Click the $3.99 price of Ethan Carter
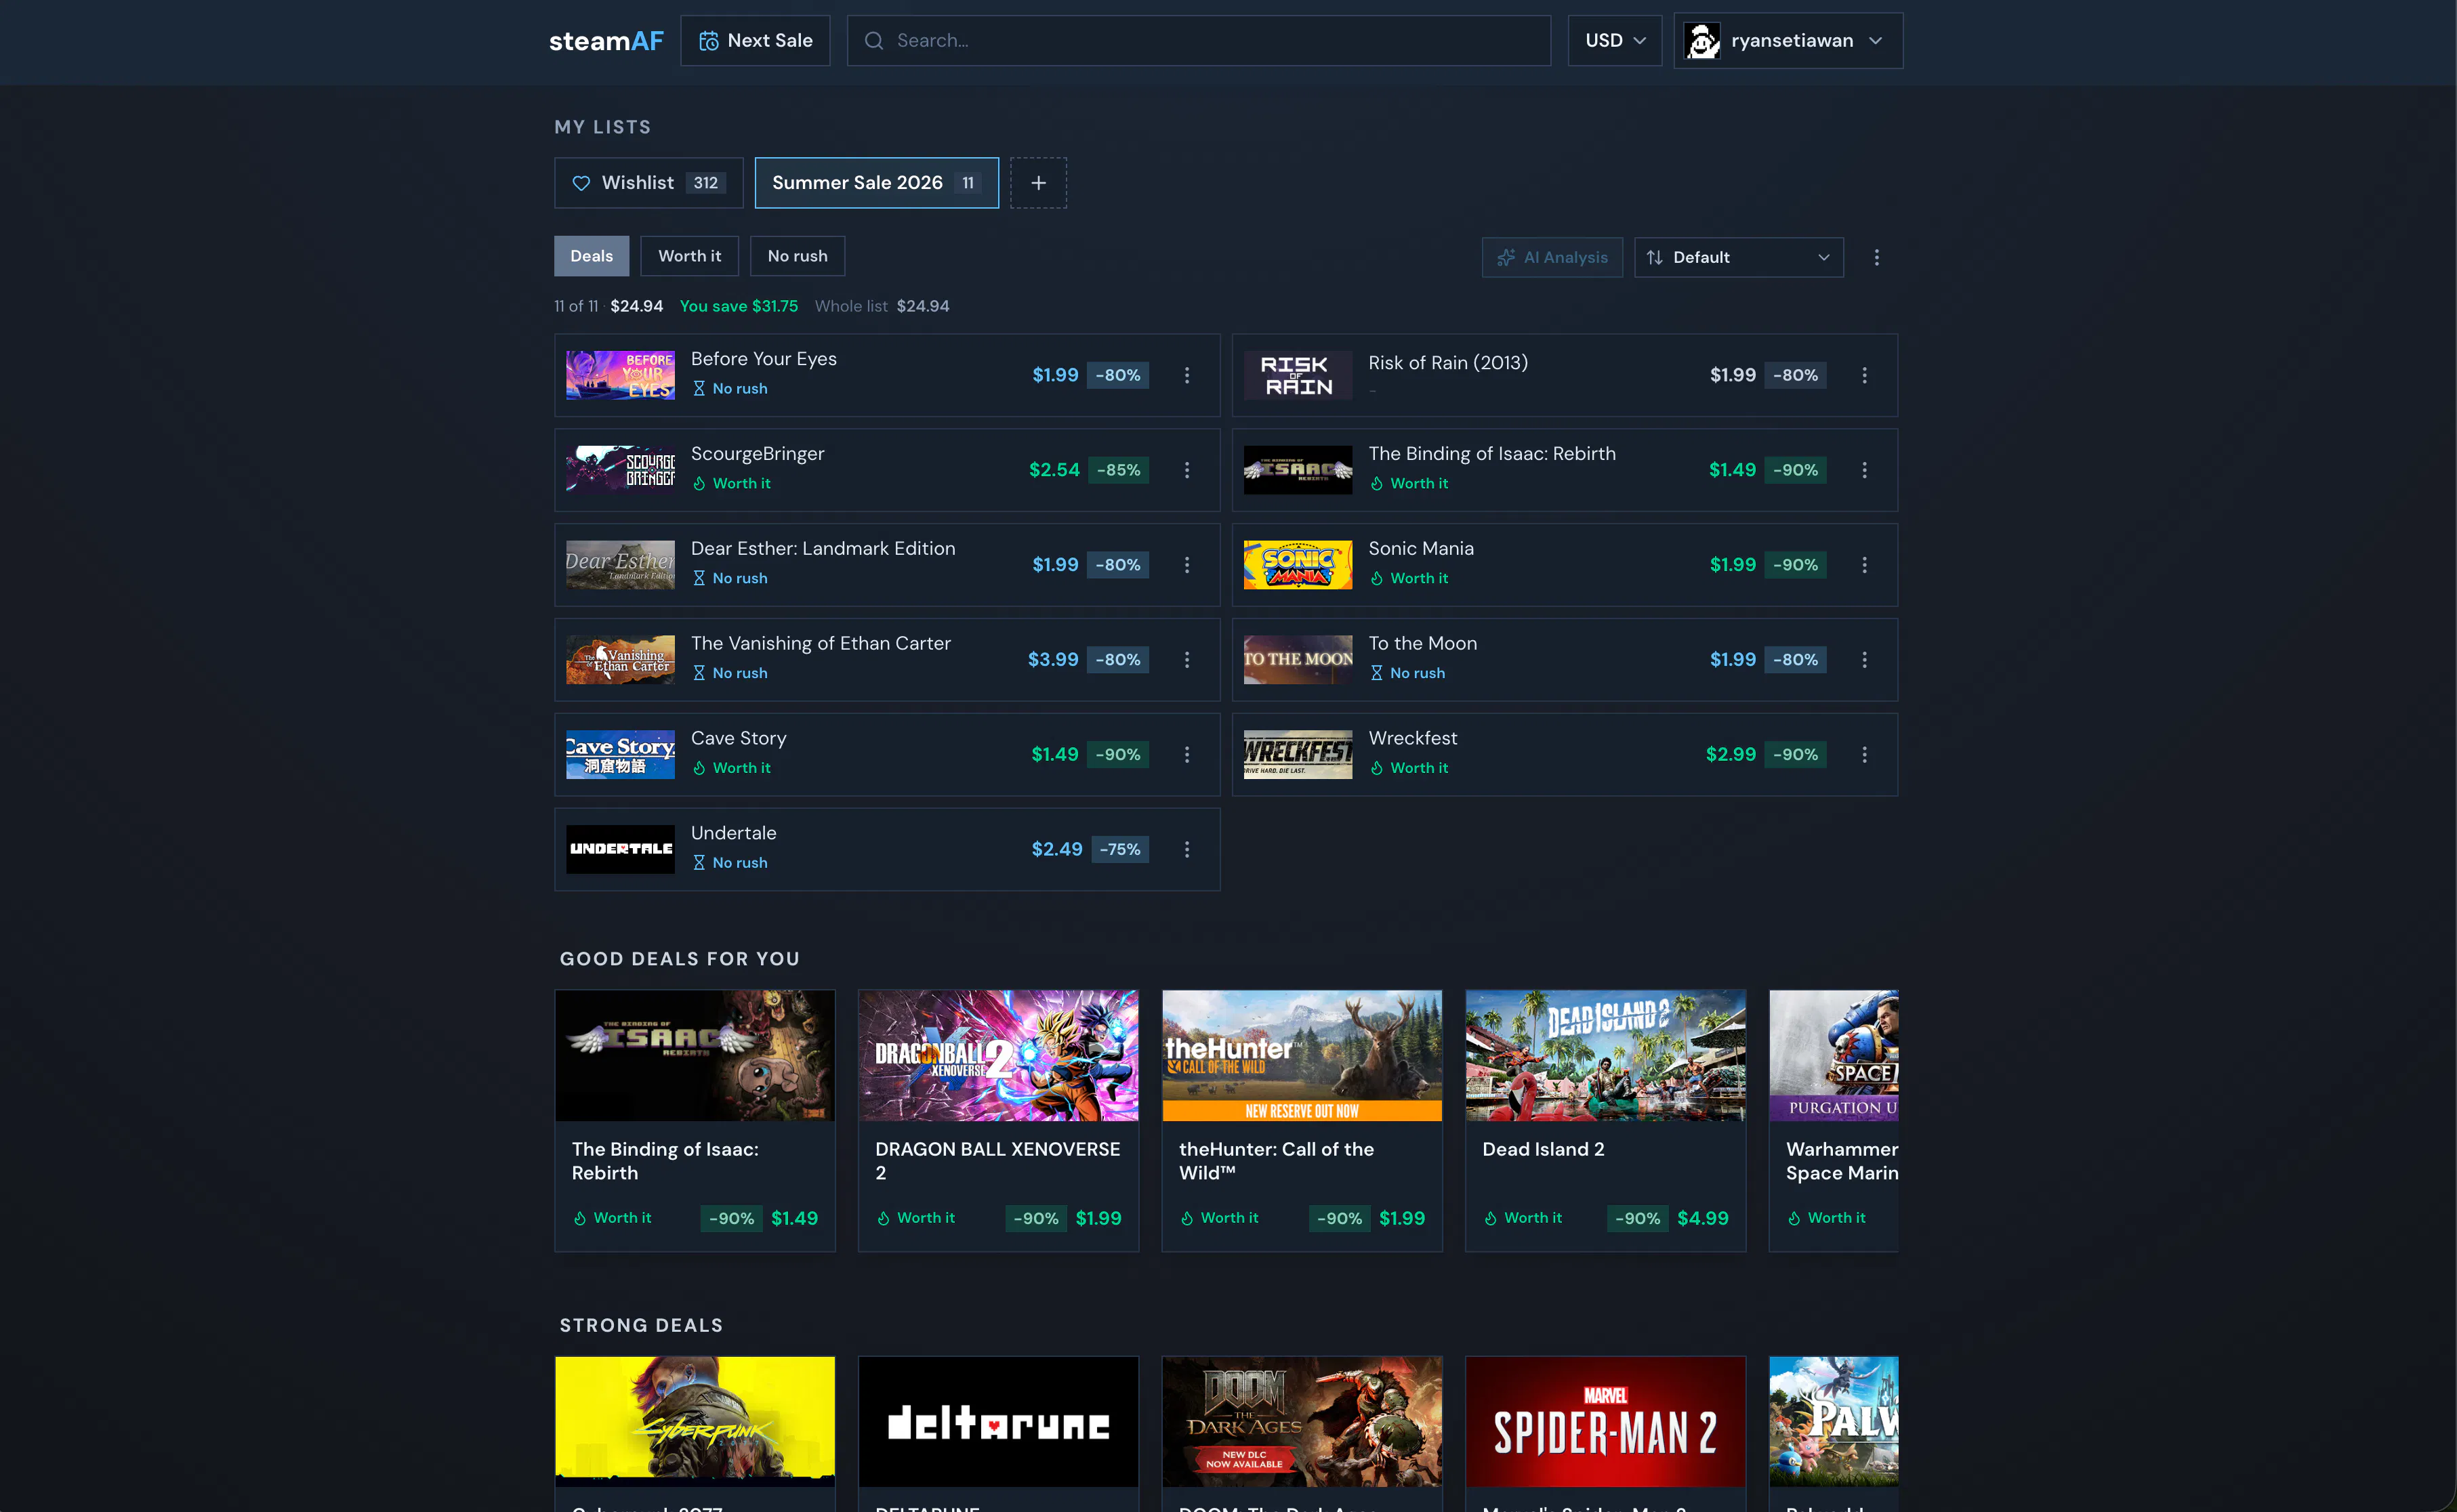Viewport: 2457px width, 1512px height. pyautogui.click(x=1053, y=660)
